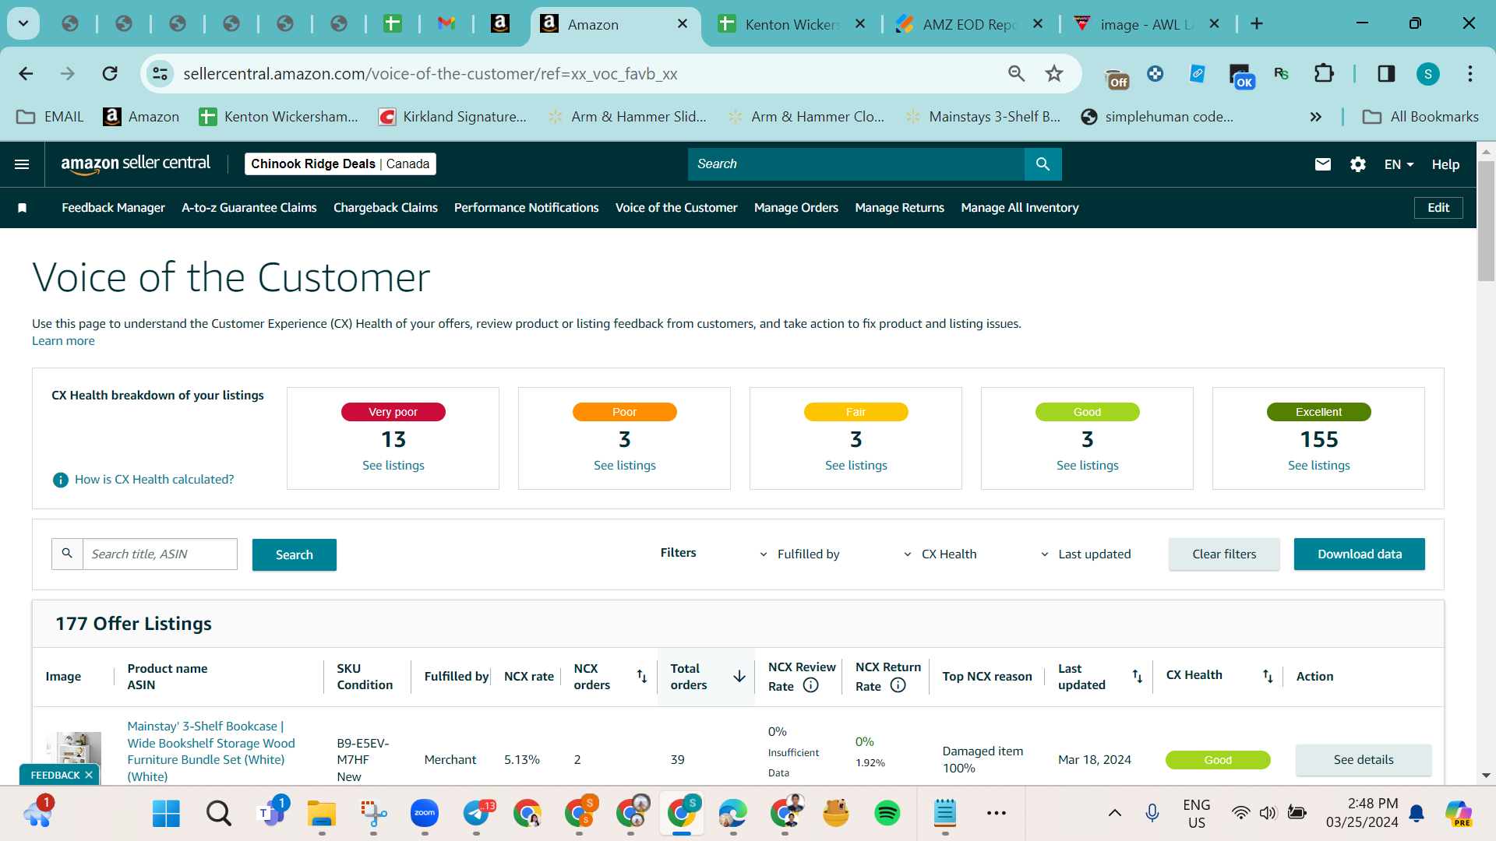Click See details for Mainstay bookcase
Viewport: 1496px width, 841px height.
click(1364, 760)
